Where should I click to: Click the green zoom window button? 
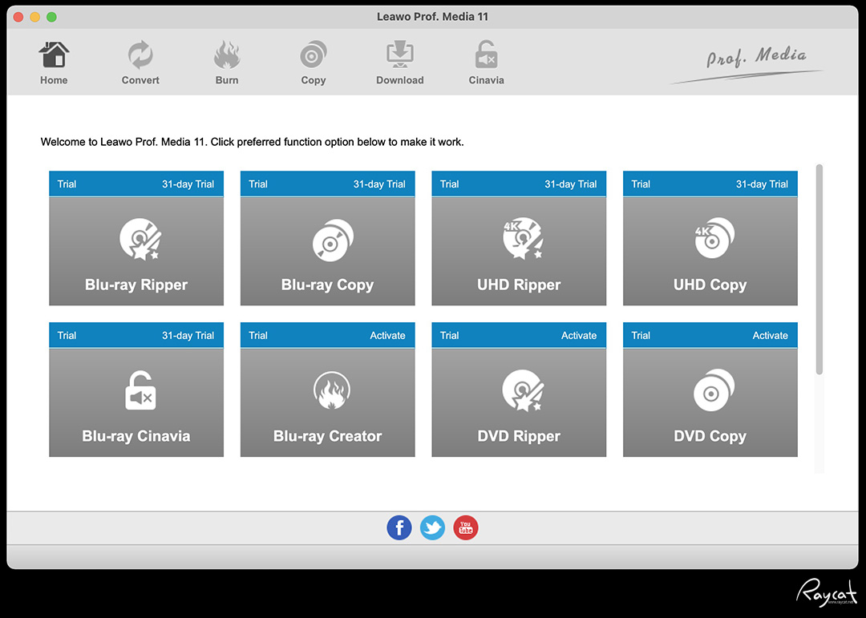click(x=52, y=17)
